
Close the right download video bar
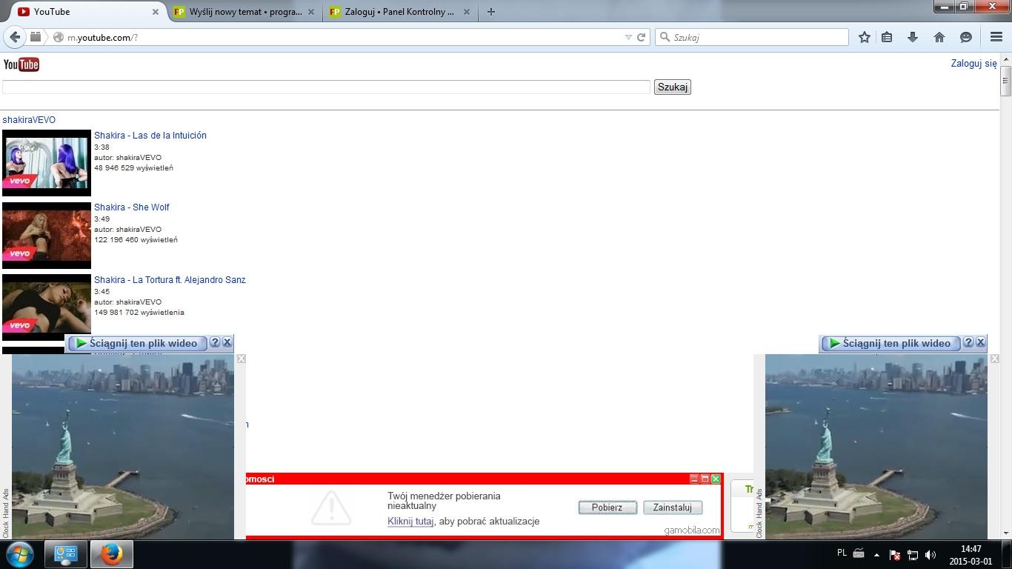pos(981,342)
